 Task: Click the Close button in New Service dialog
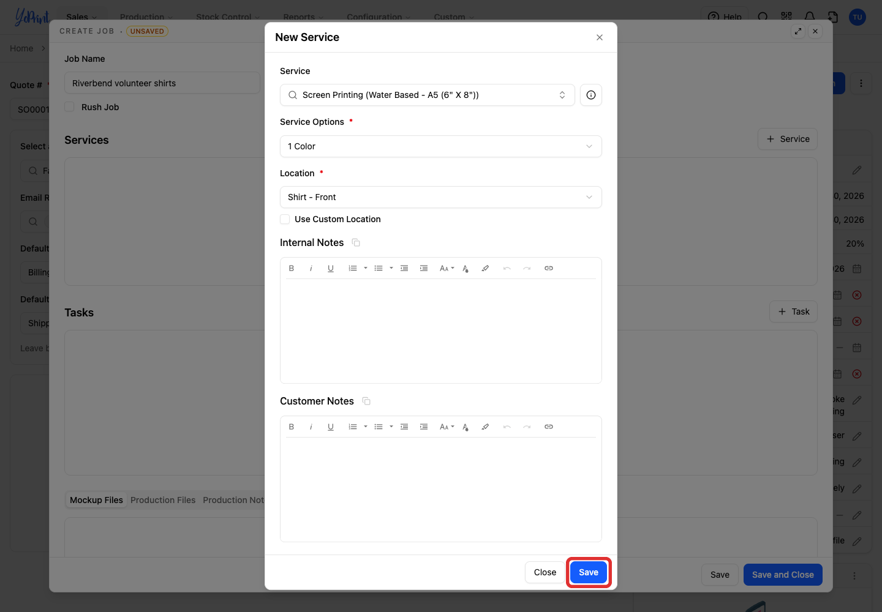545,572
